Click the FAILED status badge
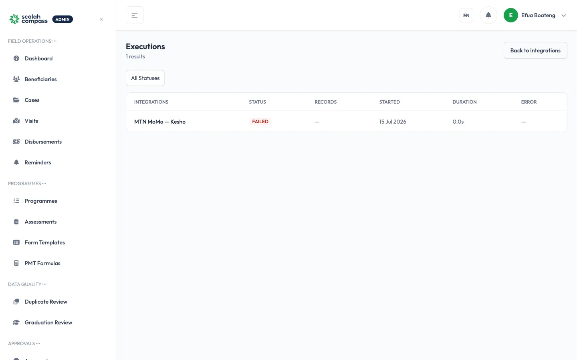 pyautogui.click(x=260, y=122)
